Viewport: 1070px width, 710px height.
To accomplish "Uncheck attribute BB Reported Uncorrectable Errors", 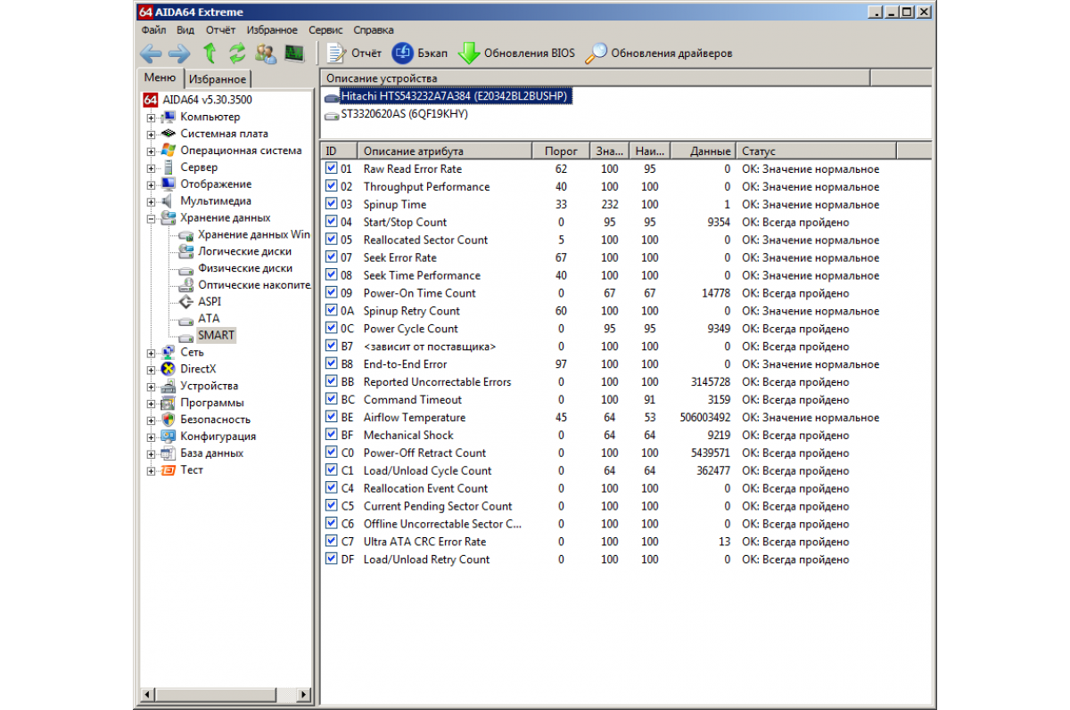I will click(332, 381).
